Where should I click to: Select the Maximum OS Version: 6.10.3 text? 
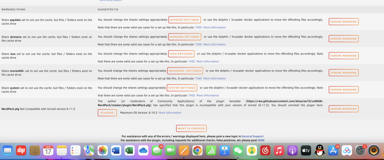139,113
